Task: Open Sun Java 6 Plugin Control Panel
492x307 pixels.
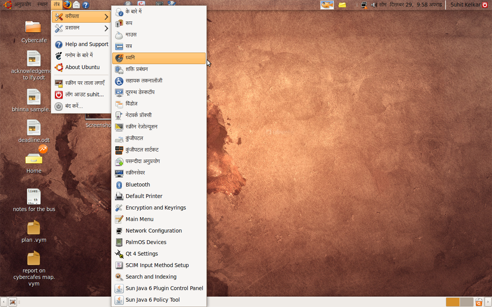Action: [164, 288]
